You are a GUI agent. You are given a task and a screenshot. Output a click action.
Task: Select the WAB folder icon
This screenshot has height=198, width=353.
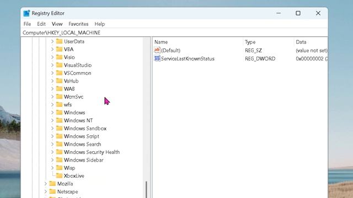pos(59,89)
